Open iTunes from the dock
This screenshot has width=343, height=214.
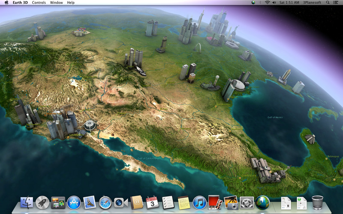pyautogui.click(x=199, y=202)
